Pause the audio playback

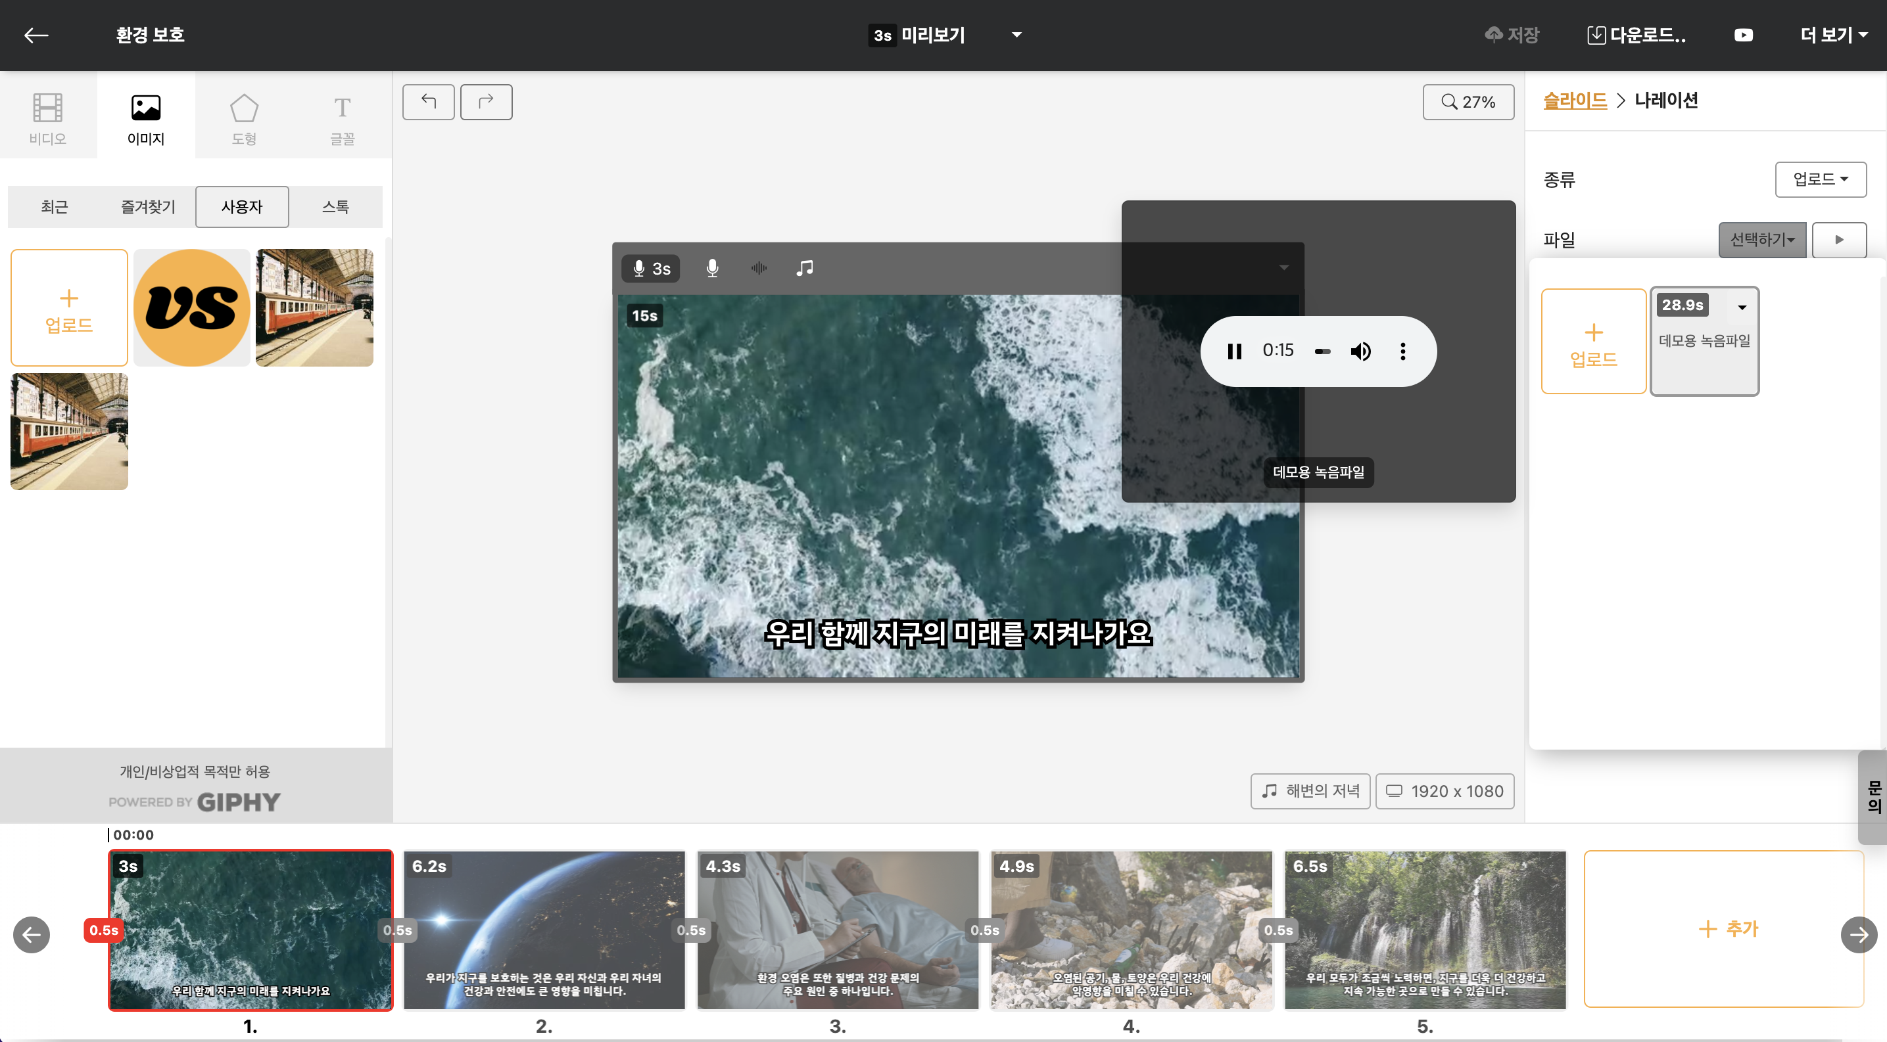pyautogui.click(x=1233, y=351)
